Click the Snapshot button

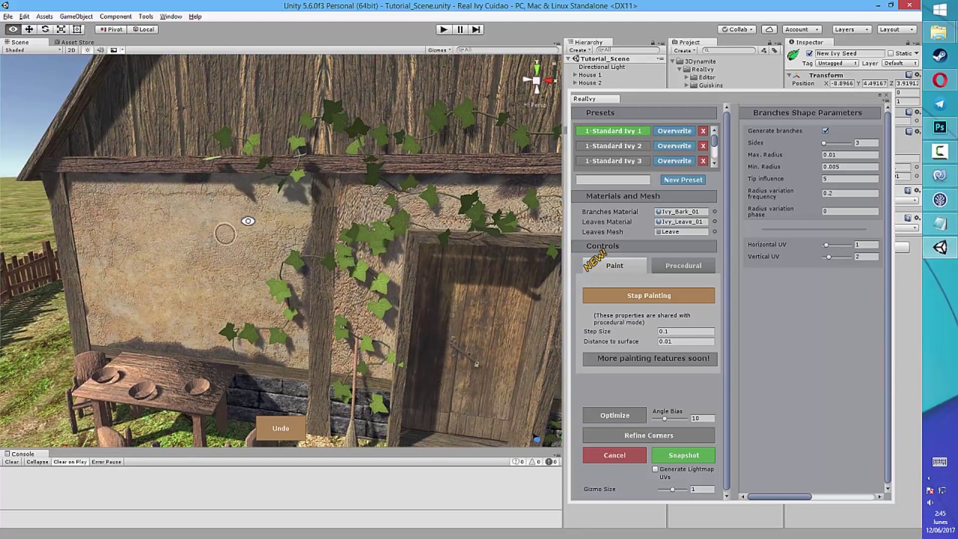683,455
